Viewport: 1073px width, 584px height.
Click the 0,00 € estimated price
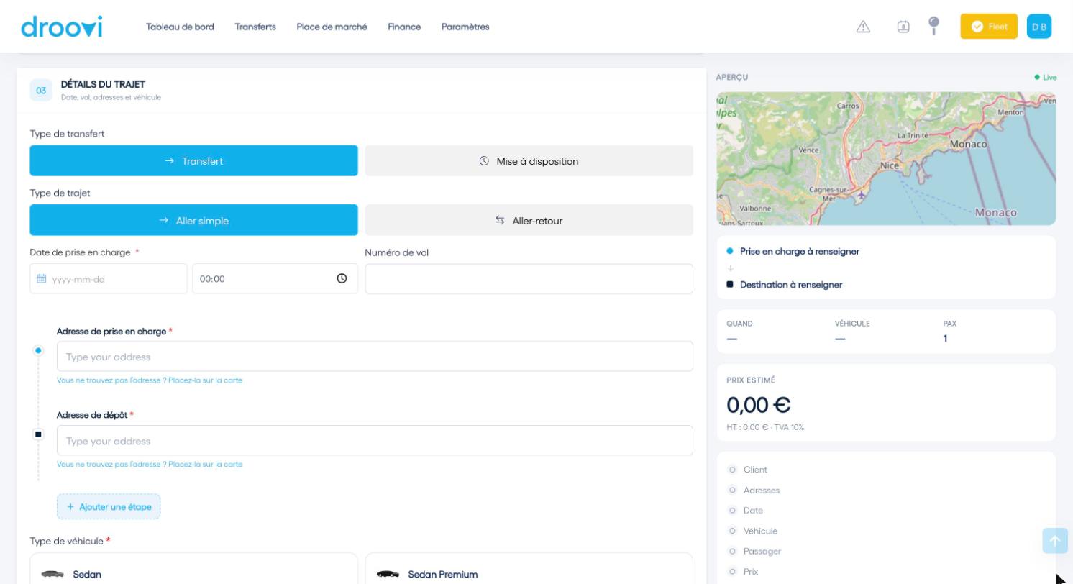click(x=759, y=405)
